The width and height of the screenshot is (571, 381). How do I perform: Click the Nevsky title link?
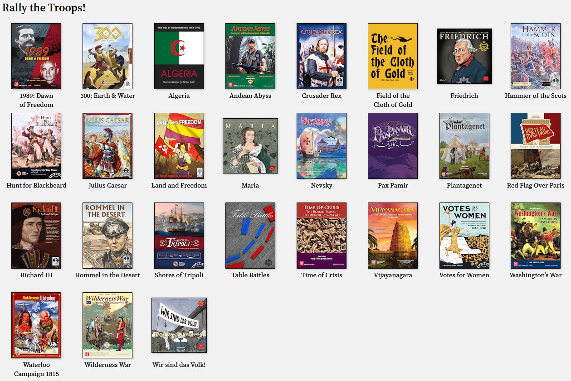tap(322, 185)
